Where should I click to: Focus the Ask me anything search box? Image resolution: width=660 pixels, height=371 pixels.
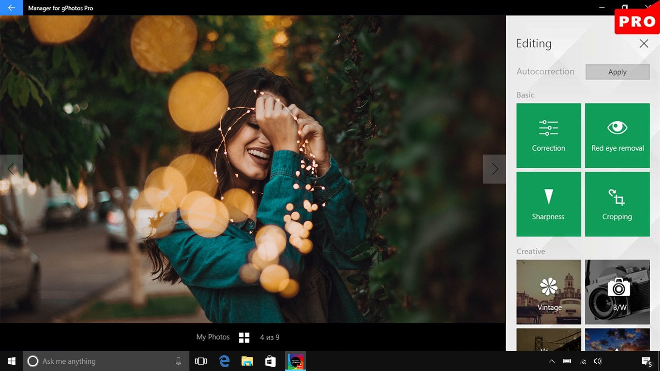[x=106, y=361]
